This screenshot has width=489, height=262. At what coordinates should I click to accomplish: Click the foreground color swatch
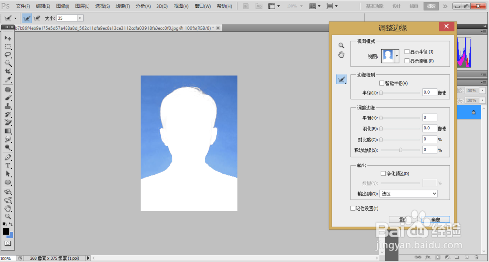tap(6, 232)
